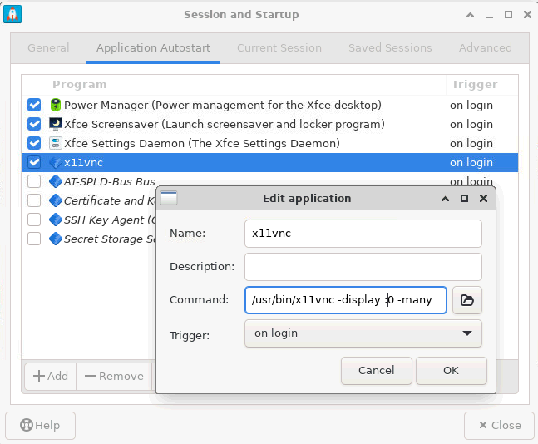Click the Xfce Screensaver moon icon
The height and width of the screenshot is (444, 538).
(56, 125)
